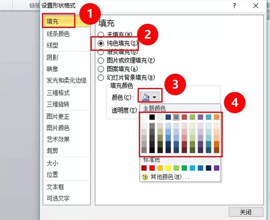Pick the bright red standard color swatch
Viewport: 270px width, 220px height.
[x=152, y=168]
